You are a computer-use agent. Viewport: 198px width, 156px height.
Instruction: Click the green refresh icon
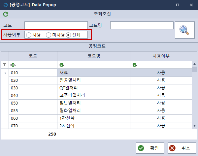click(x=6, y=14)
